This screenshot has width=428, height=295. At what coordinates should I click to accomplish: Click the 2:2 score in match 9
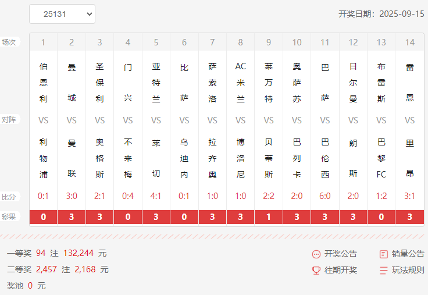point(269,196)
